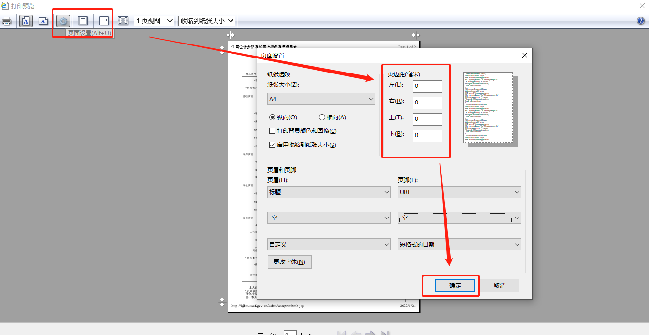
Task: Click the 更改字体 button
Action: coord(289,262)
